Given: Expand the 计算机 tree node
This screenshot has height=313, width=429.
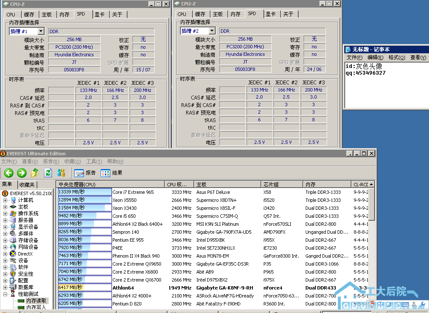Looking at the screenshot, I should point(5,200).
